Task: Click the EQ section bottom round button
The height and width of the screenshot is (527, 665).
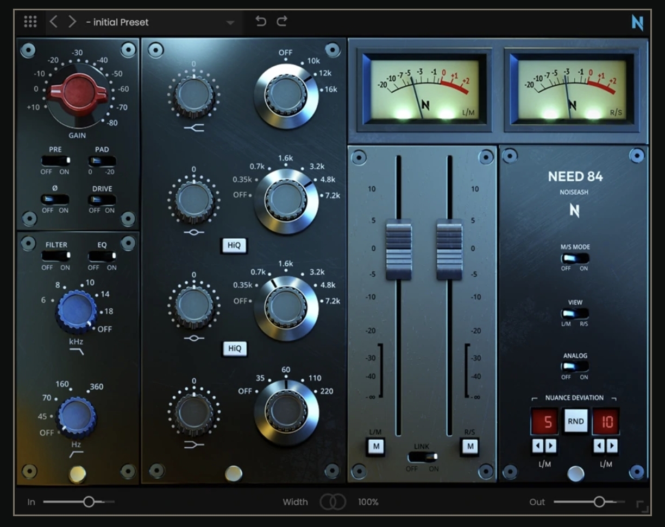Action: click(x=234, y=474)
